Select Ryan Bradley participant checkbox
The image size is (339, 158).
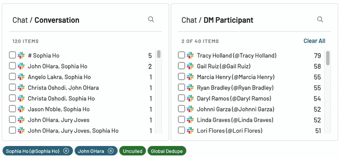click(x=181, y=87)
